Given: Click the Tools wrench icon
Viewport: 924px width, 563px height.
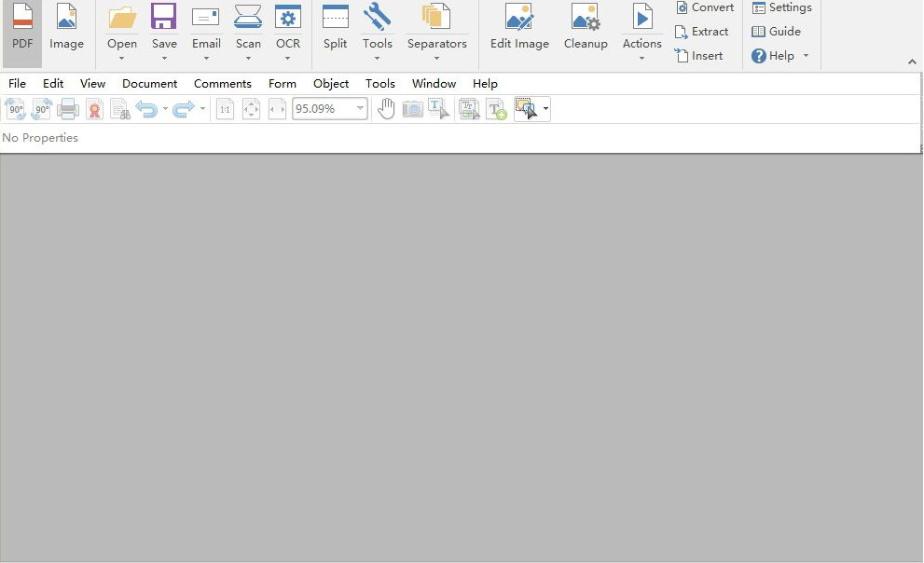Looking at the screenshot, I should (377, 17).
